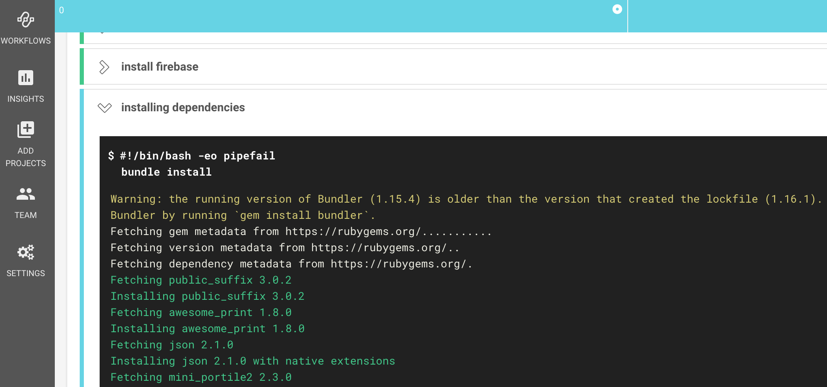Click 'Installing awesome_print 1.8.0' line
Image resolution: width=827 pixels, height=387 pixels.
[208, 328]
